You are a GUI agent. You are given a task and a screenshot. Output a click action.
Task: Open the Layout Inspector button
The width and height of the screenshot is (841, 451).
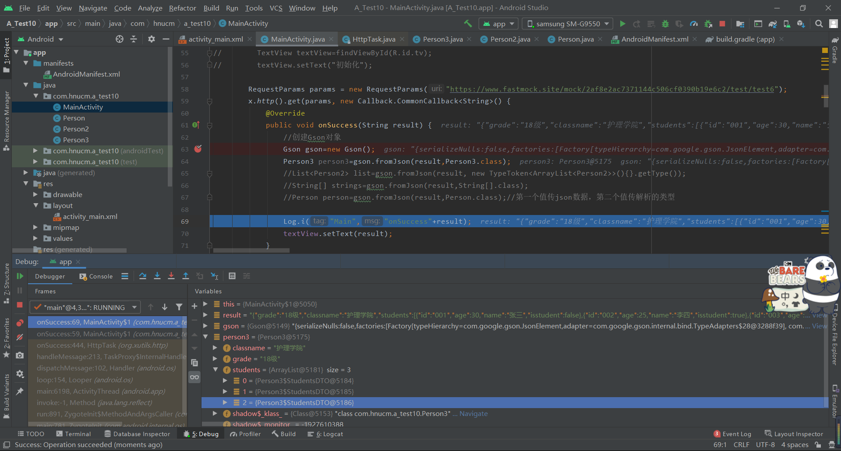794,434
